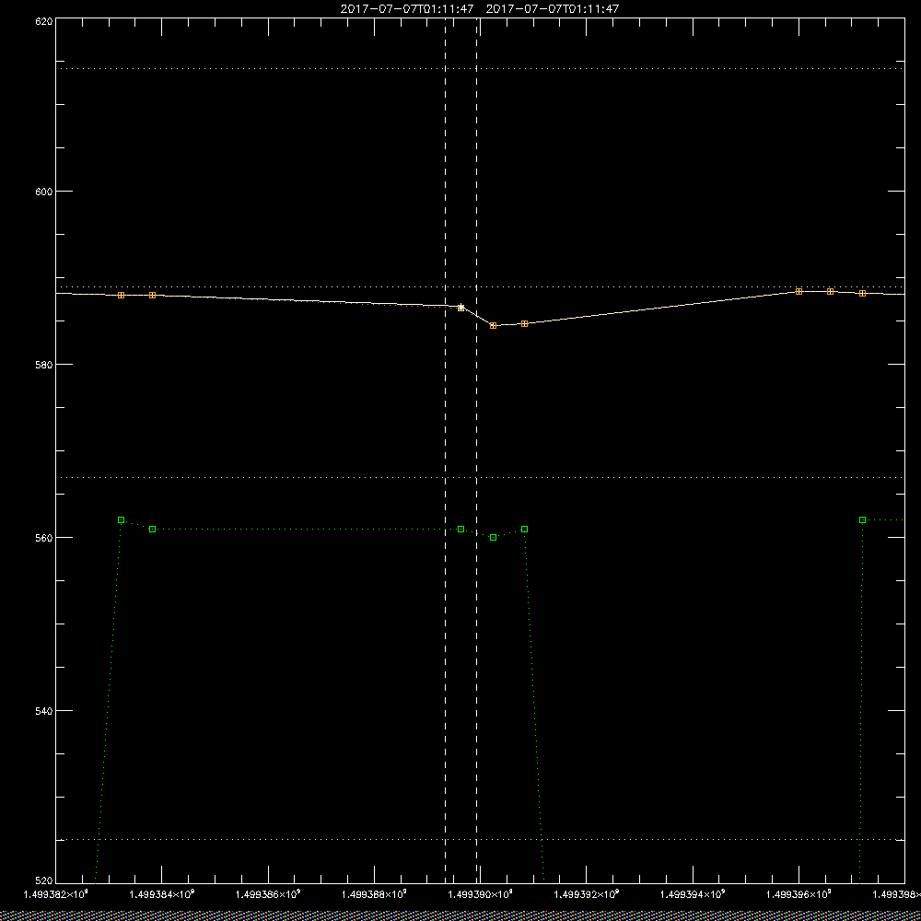Select the leftmost orange square data marker

coord(121,296)
